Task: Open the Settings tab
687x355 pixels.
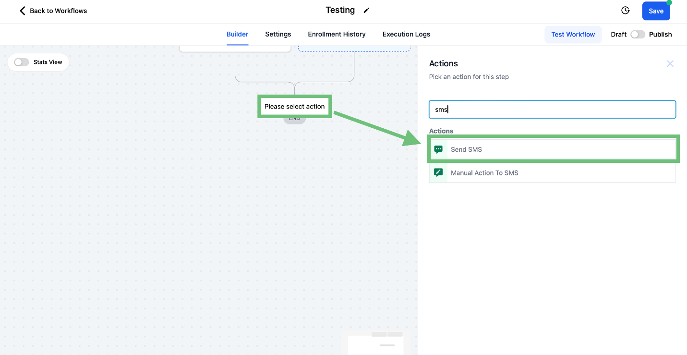Action: (278, 35)
